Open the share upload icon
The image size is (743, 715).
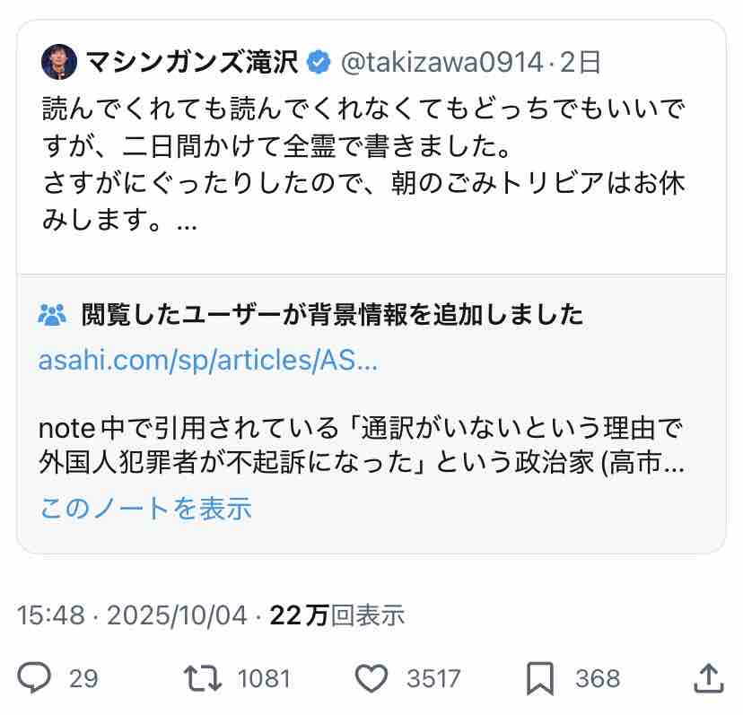pos(709,678)
